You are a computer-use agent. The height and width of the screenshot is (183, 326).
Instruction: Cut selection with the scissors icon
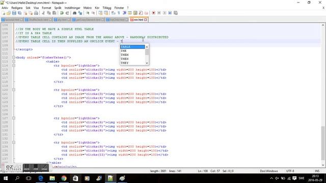pos(43,13)
